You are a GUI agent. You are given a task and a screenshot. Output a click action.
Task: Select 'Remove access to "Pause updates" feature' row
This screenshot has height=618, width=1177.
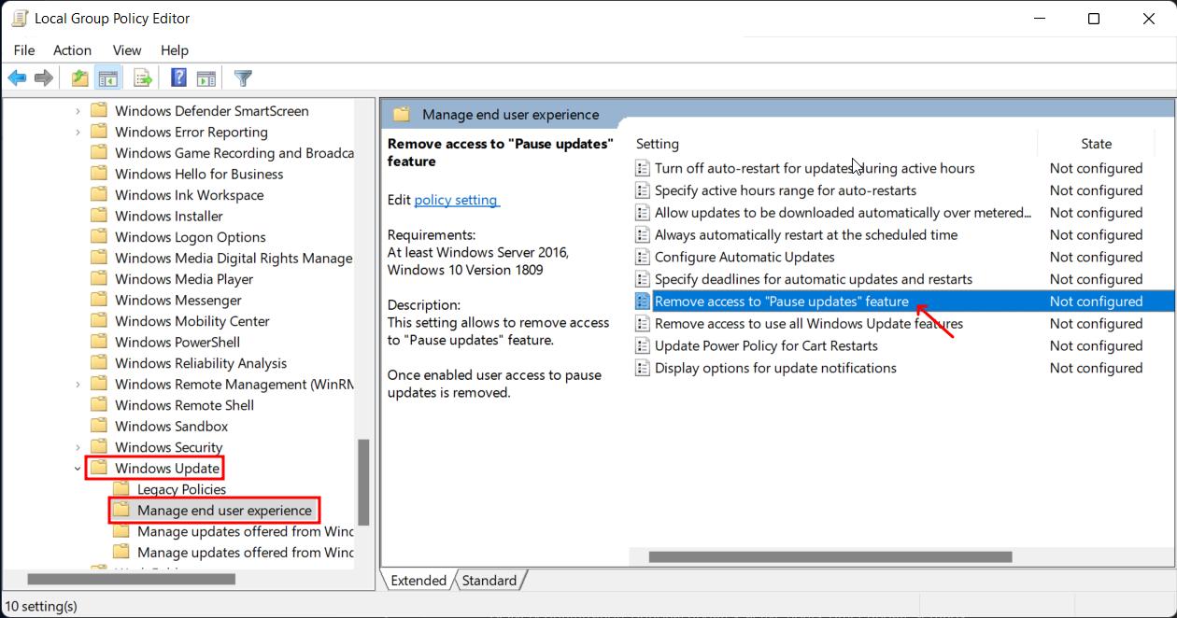(902, 301)
